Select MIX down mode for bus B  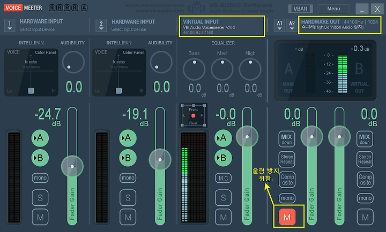tap(365, 139)
